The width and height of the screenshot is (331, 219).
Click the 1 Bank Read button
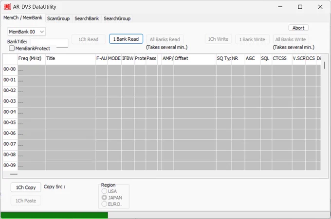126,39
